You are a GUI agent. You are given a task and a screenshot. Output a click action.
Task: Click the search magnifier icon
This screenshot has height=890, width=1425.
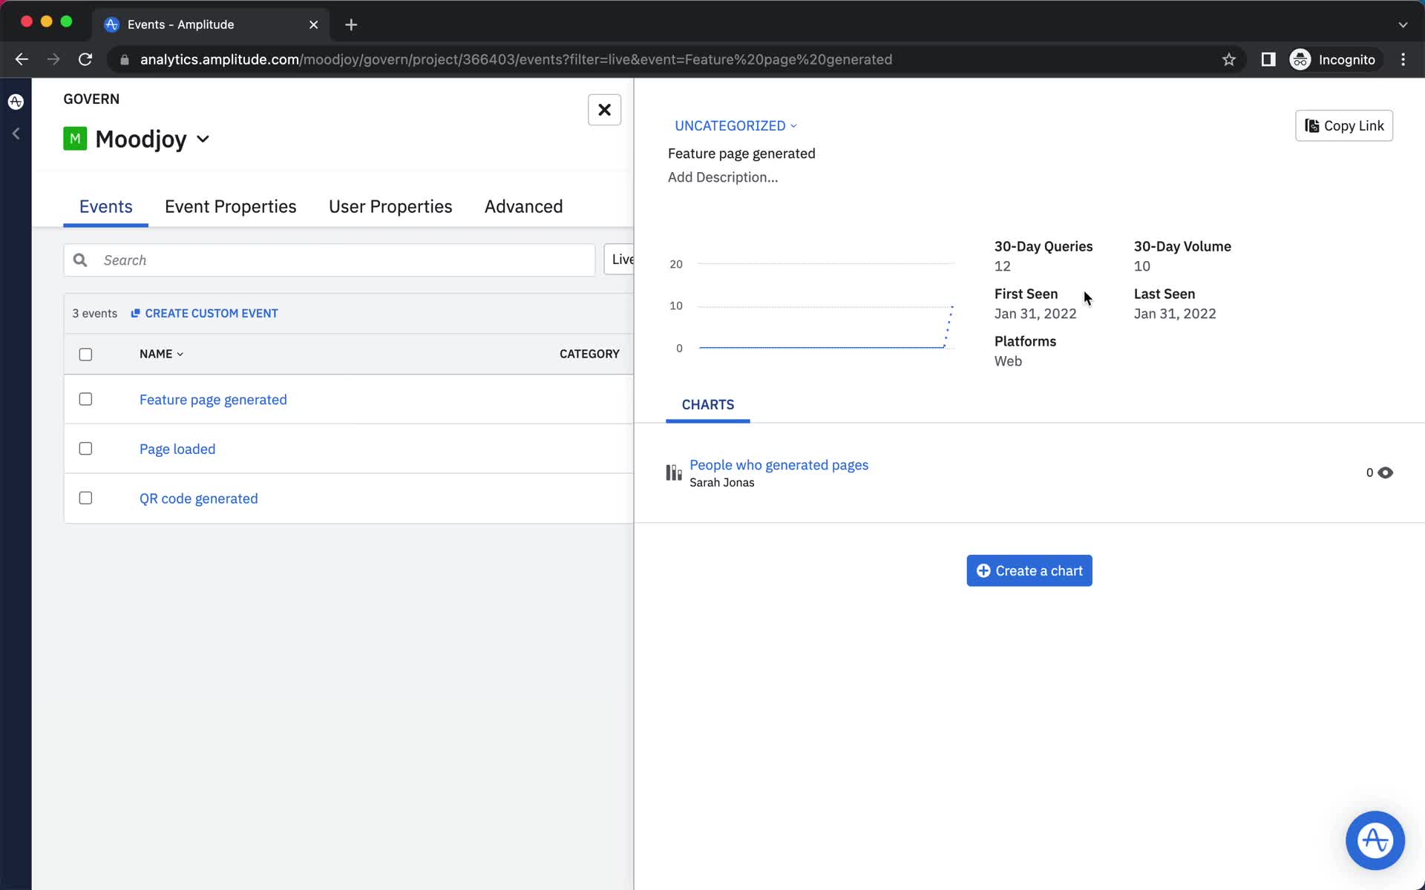tap(80, 260)
